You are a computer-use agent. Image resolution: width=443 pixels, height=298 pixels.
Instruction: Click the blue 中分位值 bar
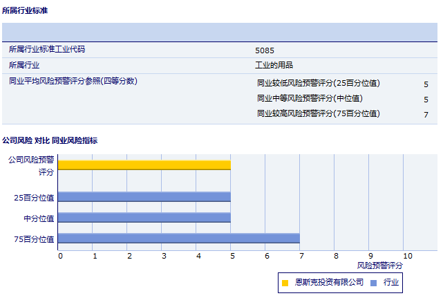click(x=144, y=218)
